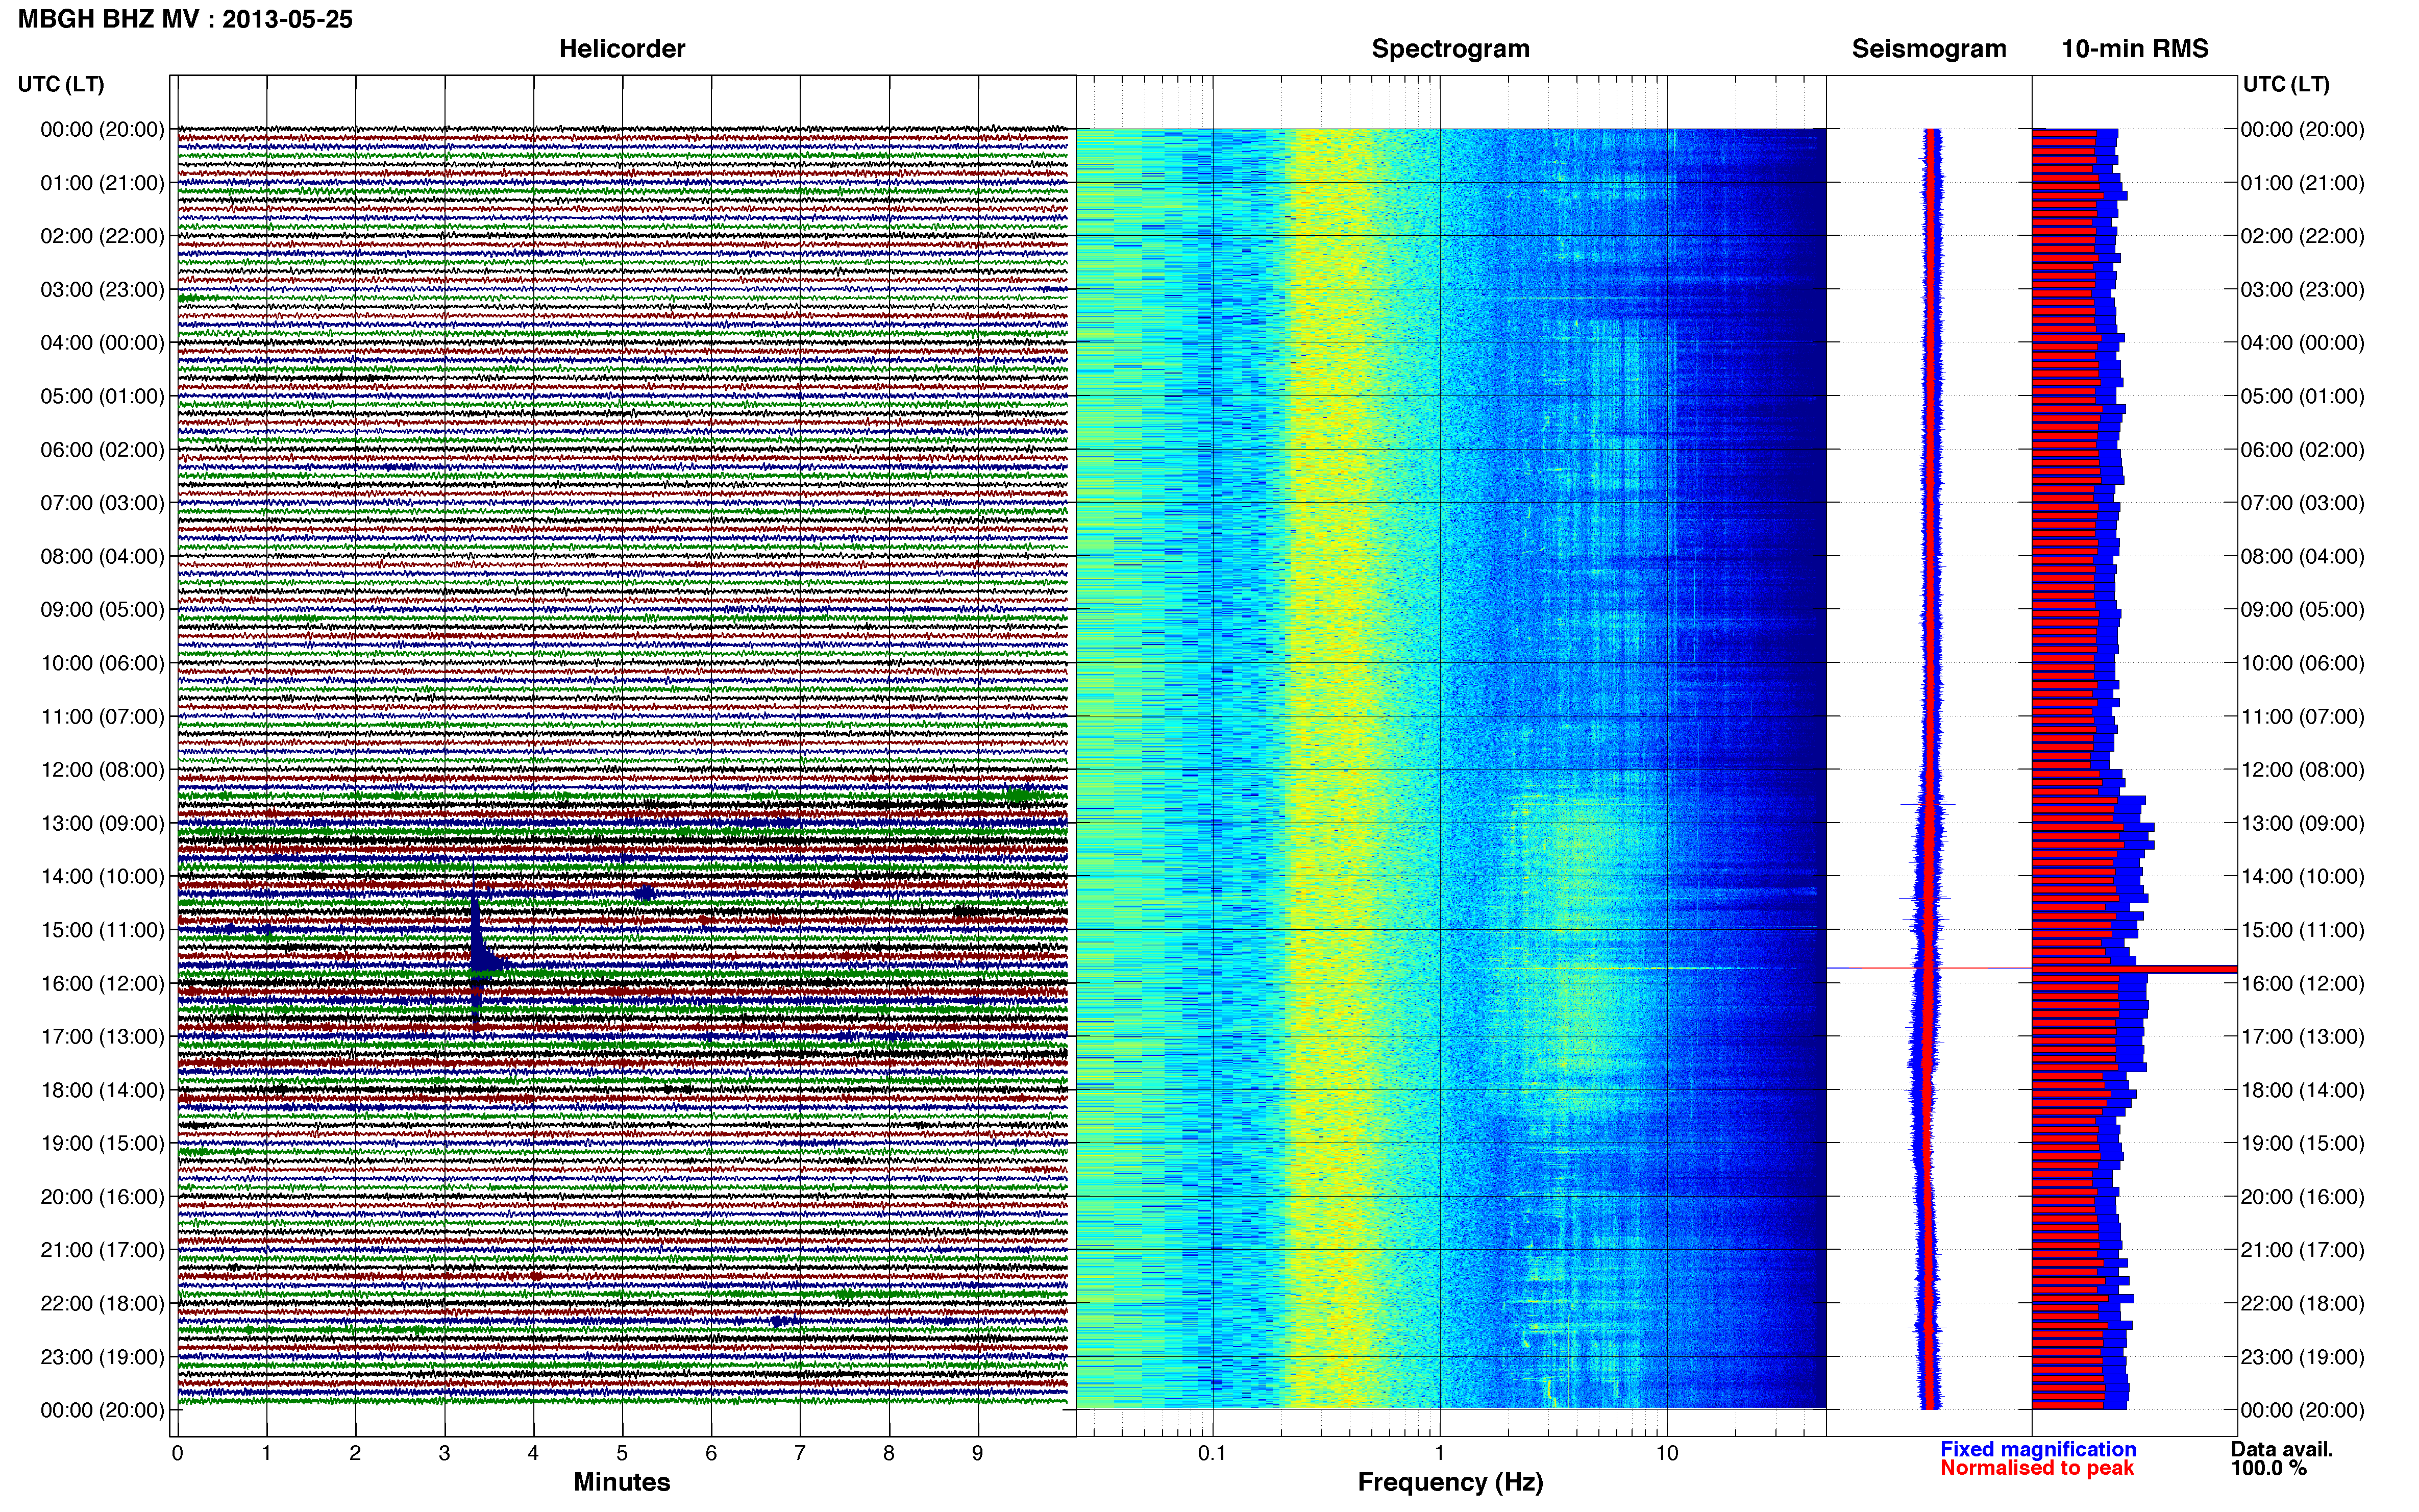Click the left time label '23:00 (19:00)'

102,1357
